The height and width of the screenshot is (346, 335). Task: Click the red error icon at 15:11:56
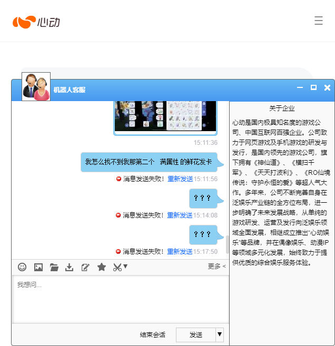click(119, 179)
